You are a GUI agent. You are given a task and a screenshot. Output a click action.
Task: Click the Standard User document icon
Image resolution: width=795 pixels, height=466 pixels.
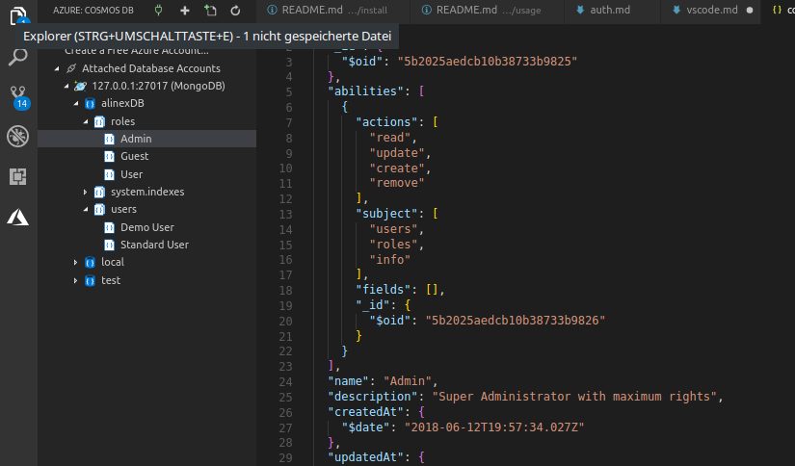coord(109,246)
